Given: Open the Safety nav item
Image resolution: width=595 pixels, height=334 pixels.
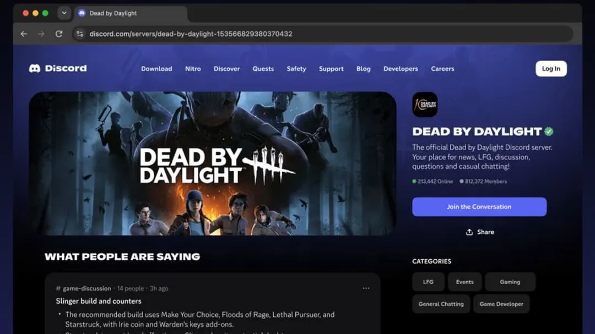Looking at the screenshot, I should pyautogui.click(x=296, y=69).
